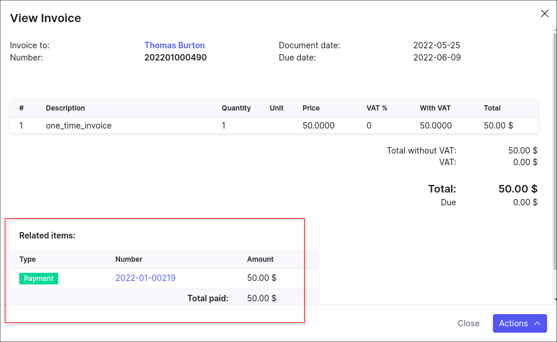Click the Amount header in Related items
This screenshot has width=557, height=342.
[x=260, y=259]
